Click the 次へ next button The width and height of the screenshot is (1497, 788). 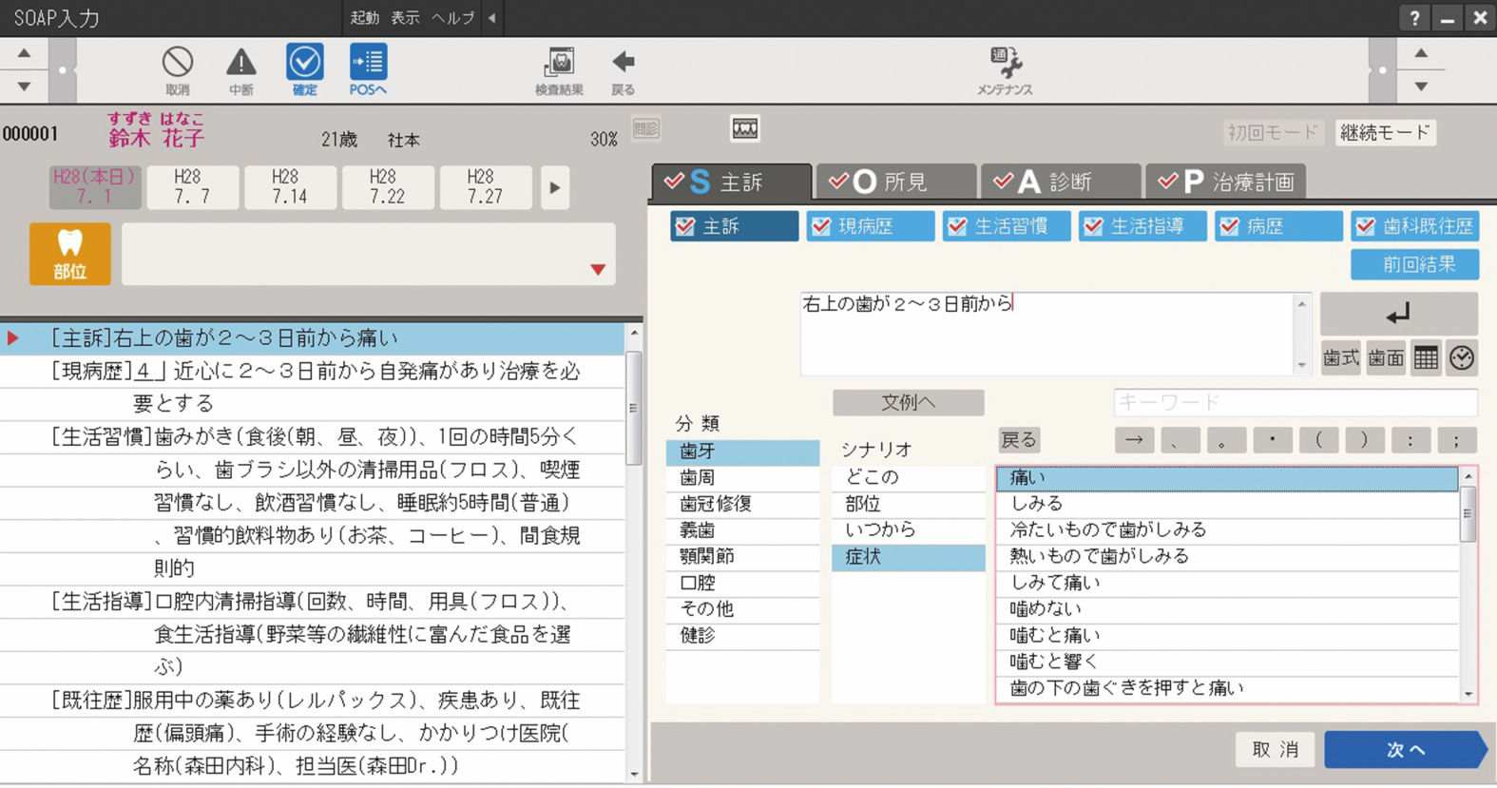pos(1404,750)
